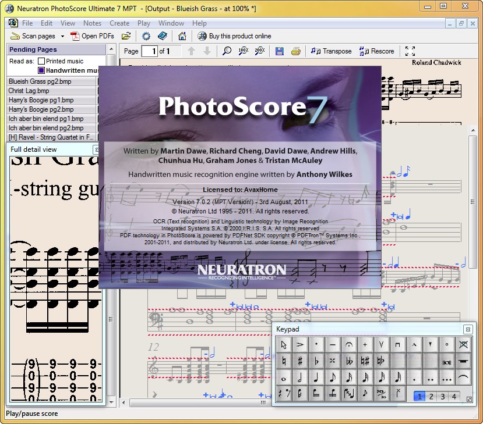The width and height of the screenshot is (483, 424).
Task: Save the score using floppy disk icon
Action: (x=280, y=51)
